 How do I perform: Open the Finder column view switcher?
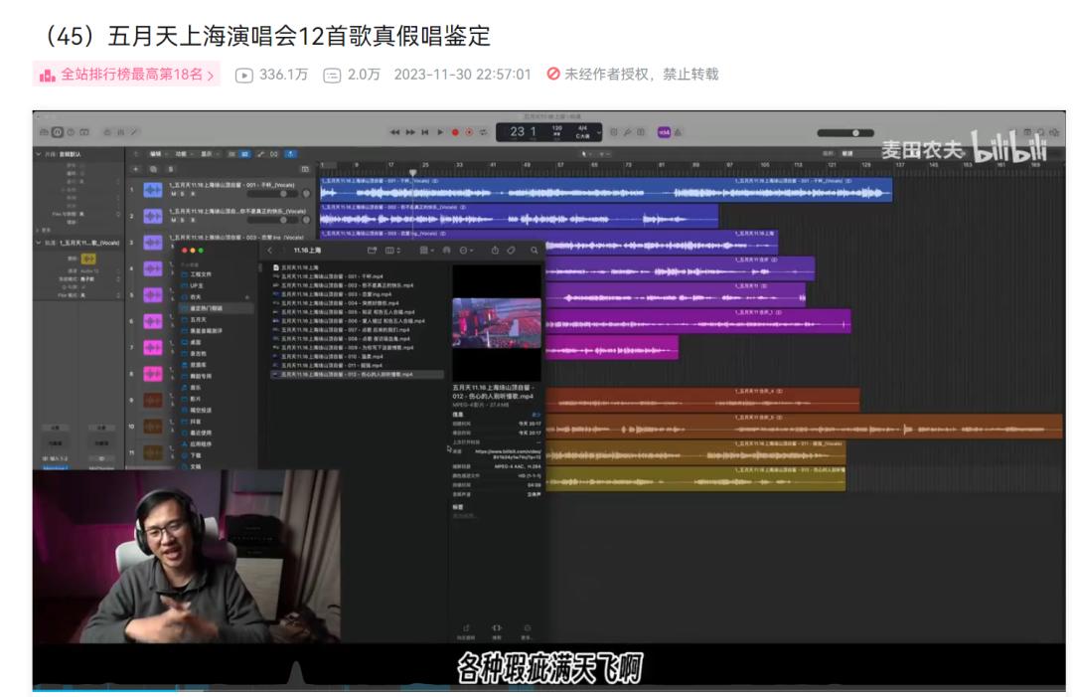point(393,251)
